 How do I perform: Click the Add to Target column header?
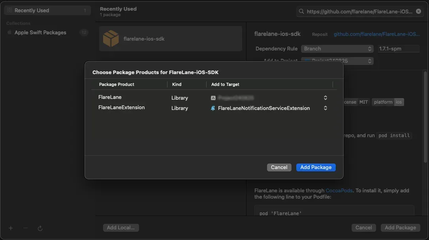[225, 84]
